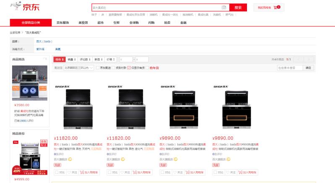Select brand filter 百大 (baida)
The width and height of the screenshot is (335, 183).
[x=44, y=41]
